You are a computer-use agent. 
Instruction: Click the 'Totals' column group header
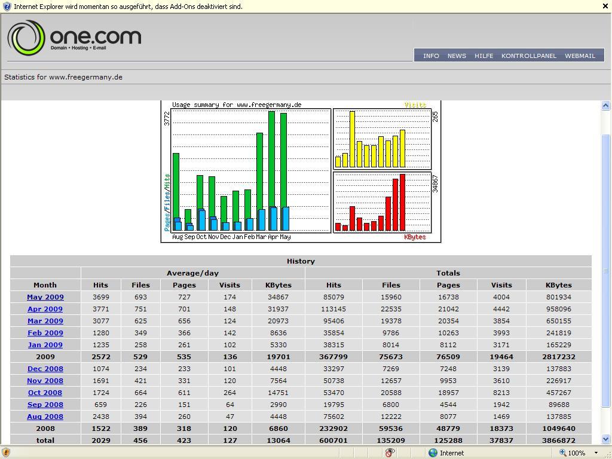(x=448, y=273)
